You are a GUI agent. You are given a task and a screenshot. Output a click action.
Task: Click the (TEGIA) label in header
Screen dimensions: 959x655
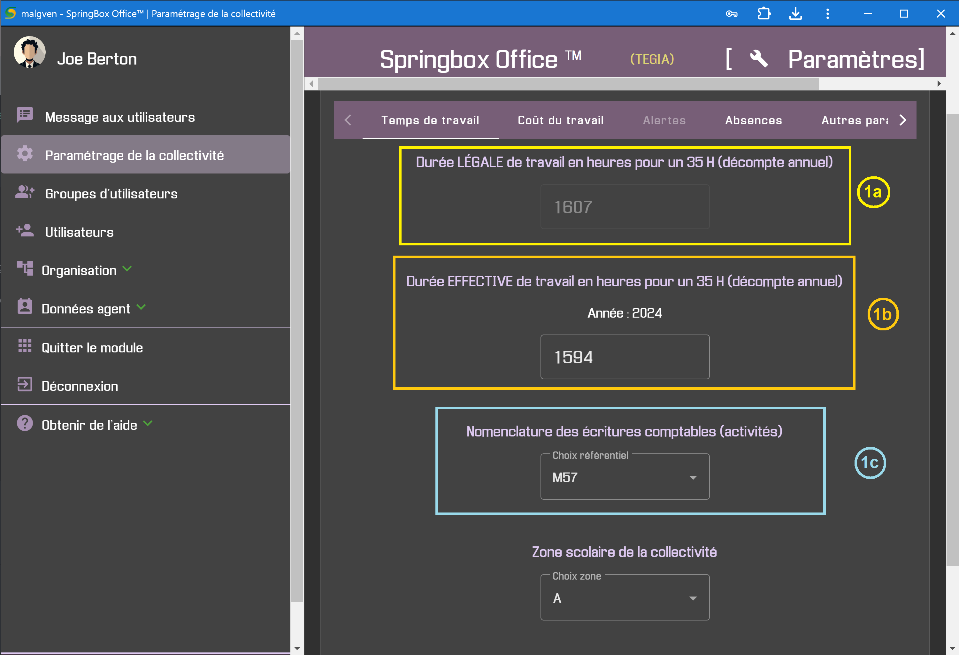coord(652,59)
